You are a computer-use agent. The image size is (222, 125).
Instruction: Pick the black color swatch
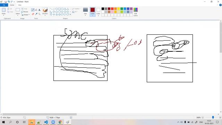(x=103, y=9)
